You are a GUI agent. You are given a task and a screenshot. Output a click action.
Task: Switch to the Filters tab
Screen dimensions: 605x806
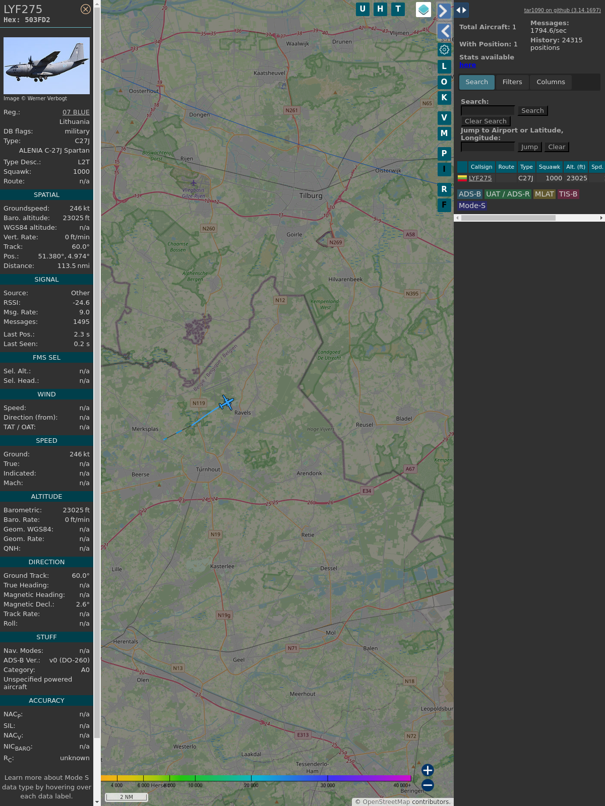pos(512,82)
